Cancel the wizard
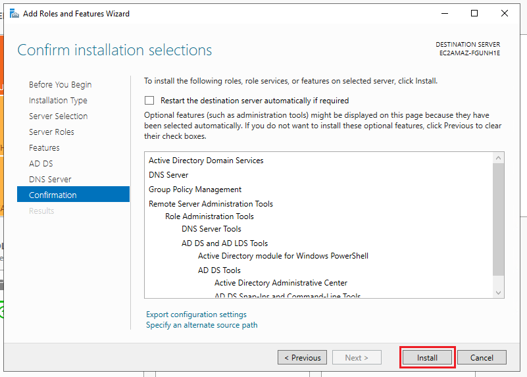 coord(482,357)
